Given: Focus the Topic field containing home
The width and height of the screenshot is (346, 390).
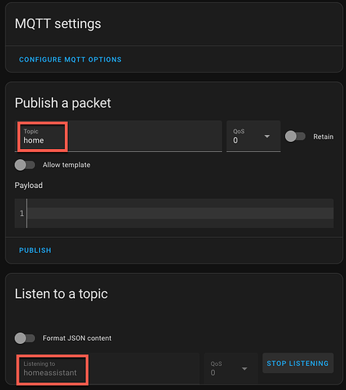Looking at the screenshot, I should click(119, 136).
